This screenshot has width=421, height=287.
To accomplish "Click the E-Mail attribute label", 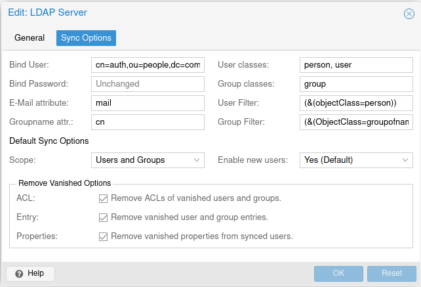I will pos(39,103).
